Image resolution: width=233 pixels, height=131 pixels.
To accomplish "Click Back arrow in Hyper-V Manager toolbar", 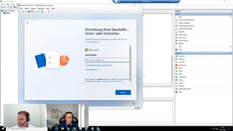I will 1,7.
